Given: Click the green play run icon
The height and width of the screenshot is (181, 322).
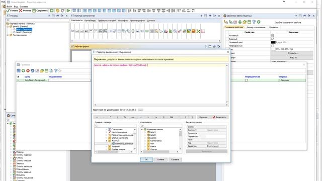Looking at the screenshot, I should [68, 11].
